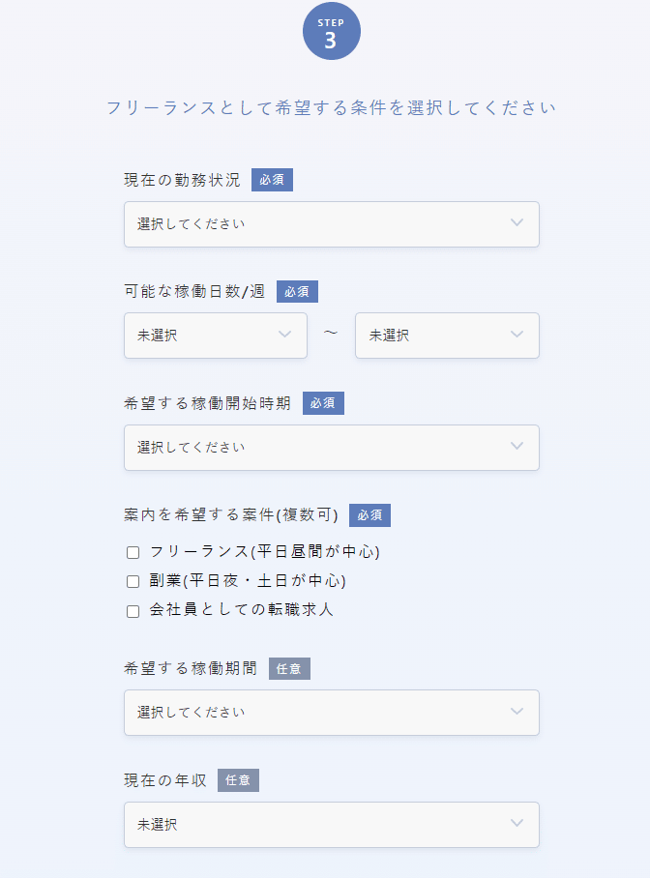The height and width of the screenshot is (878, 650).
Task: Expand the 現在の年収 dropdown
Action: tap(319, 825)
